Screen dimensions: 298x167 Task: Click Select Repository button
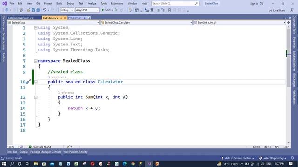click(273, 158)
